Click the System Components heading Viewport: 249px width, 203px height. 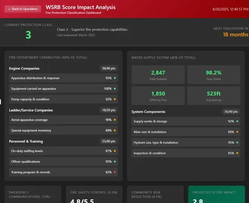pos(148,112)
